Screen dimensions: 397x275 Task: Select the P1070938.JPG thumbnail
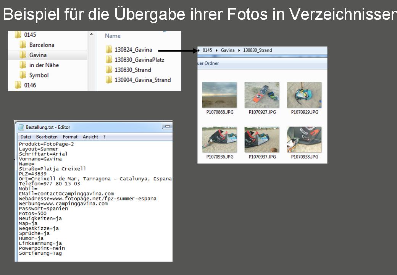[304, 140]
